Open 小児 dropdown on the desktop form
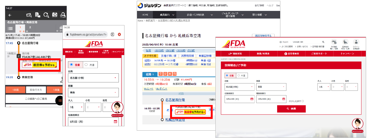 tap(338, 87)
